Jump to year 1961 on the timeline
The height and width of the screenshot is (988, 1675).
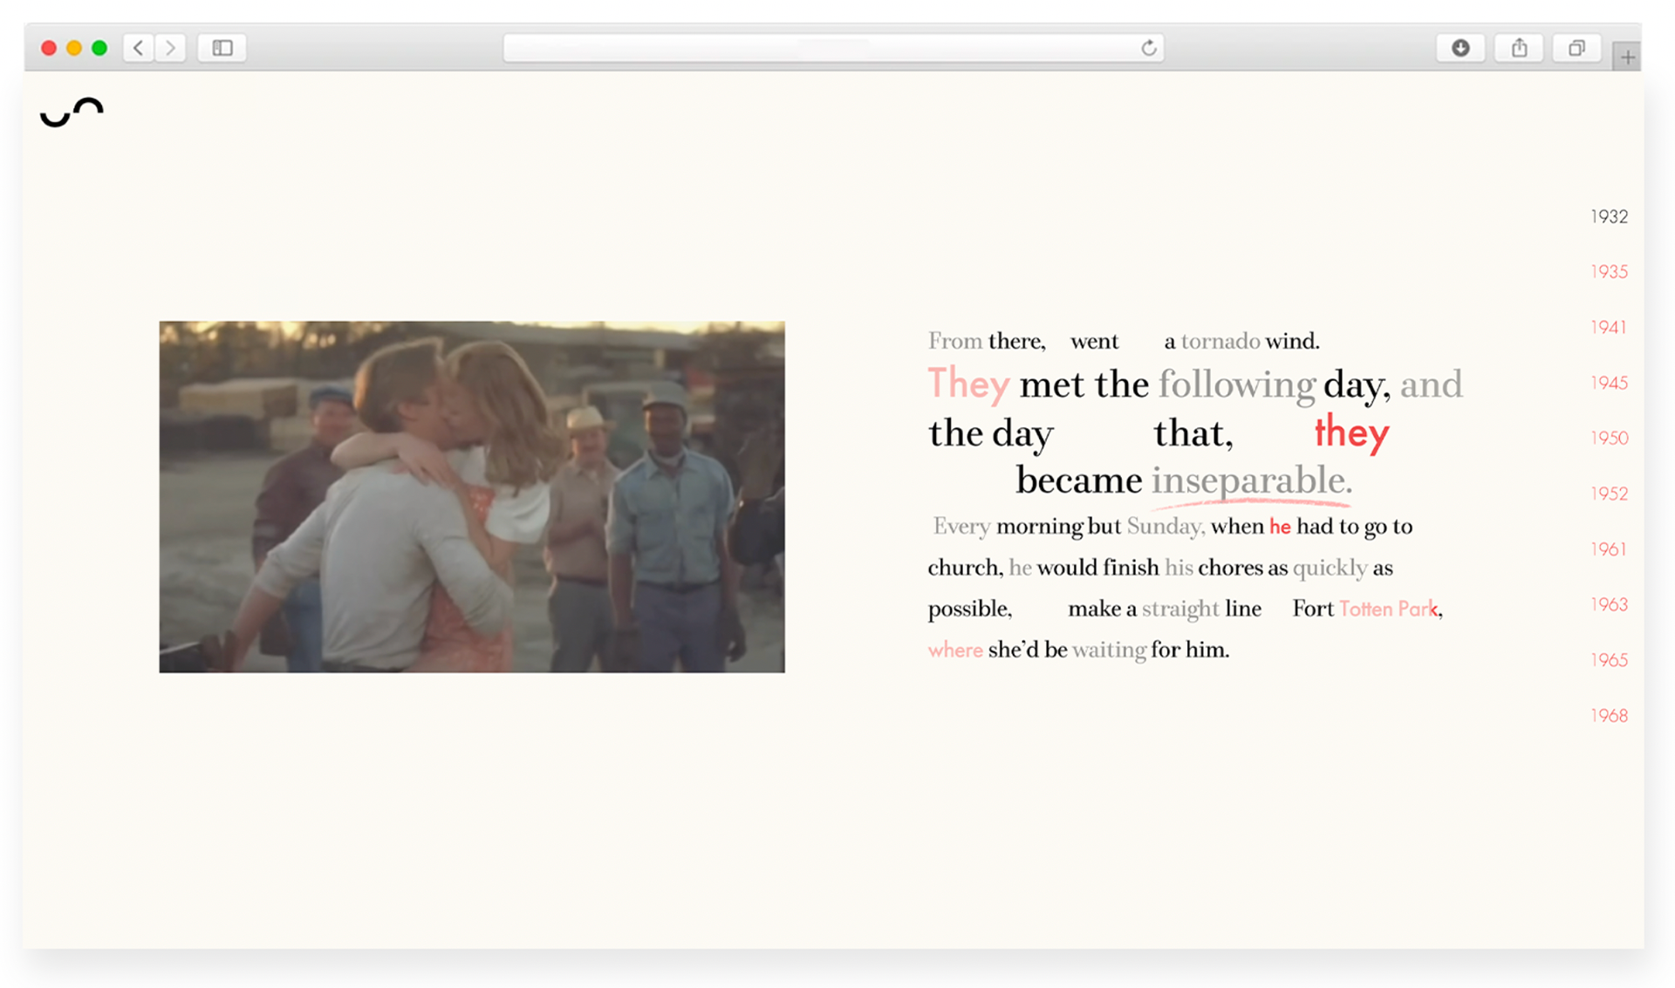(x=1609, y=549)
